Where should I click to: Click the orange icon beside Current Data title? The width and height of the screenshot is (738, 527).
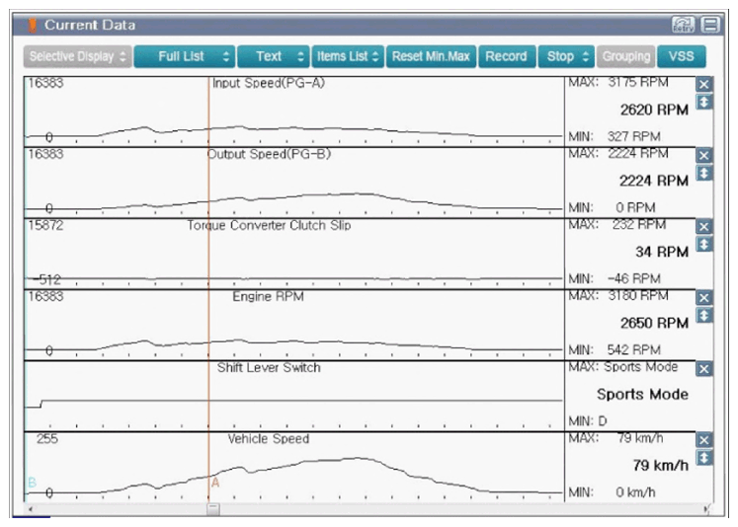click(32, 25)
